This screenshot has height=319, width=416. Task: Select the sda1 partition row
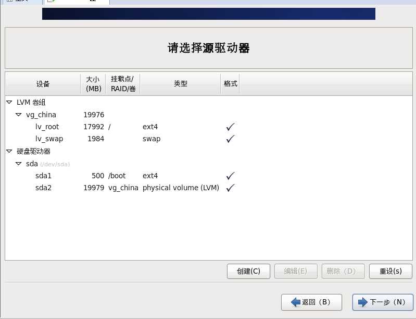click(x=209, y=176)
